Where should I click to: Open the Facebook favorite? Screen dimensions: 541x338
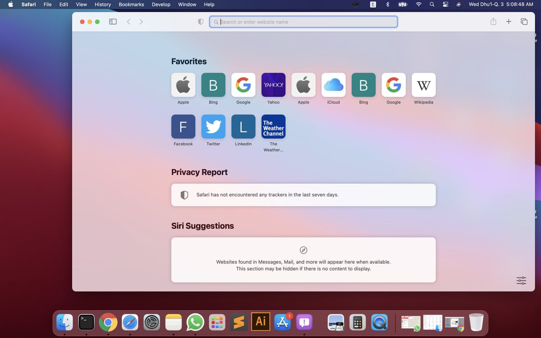coord(183,127)
